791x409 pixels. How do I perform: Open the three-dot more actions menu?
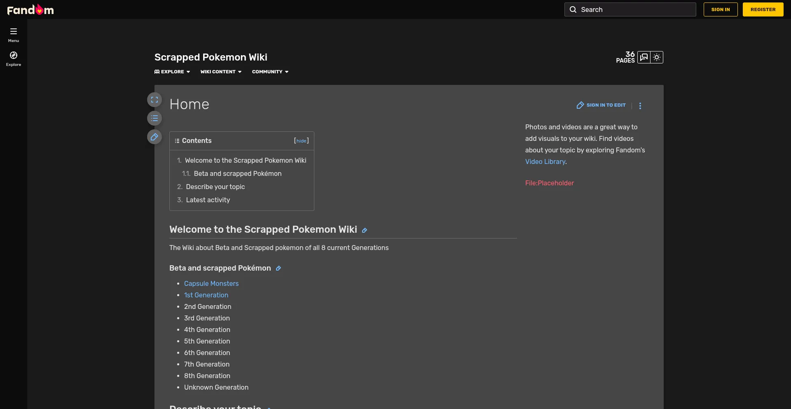coord(640,106)
